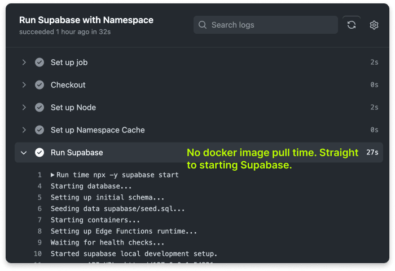
Task: Click the 2s duration of Set up job
Action: tap(374, 62)
